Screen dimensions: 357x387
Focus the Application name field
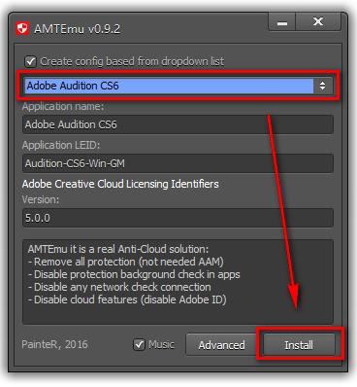(x=178, y=124)
